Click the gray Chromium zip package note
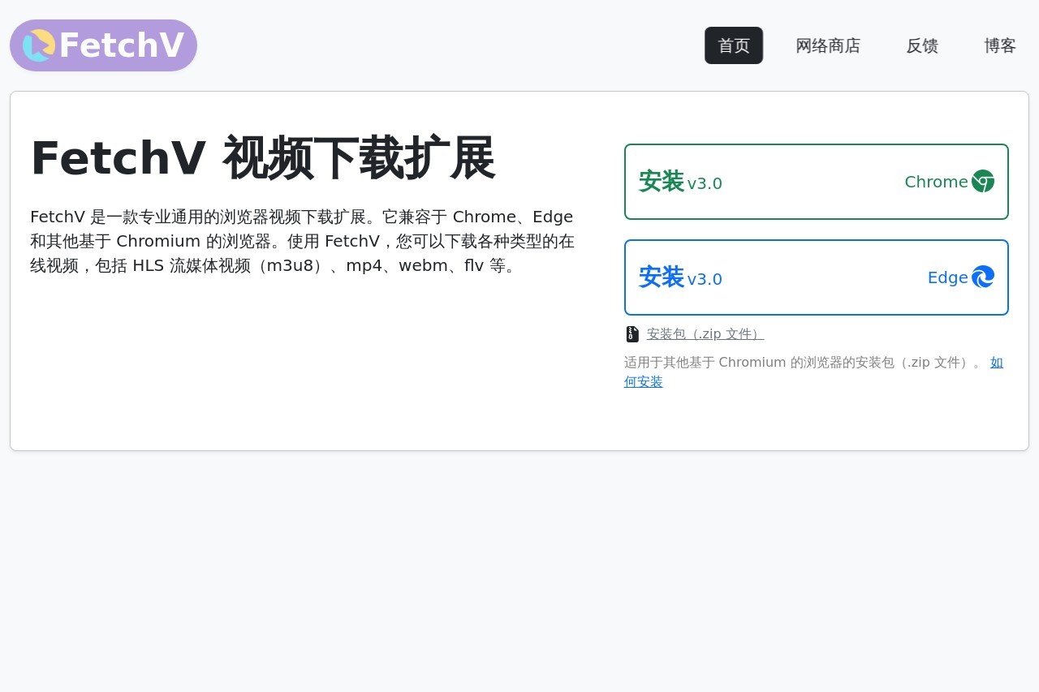This screenshot has height=692, width=1039. (804, 363)
